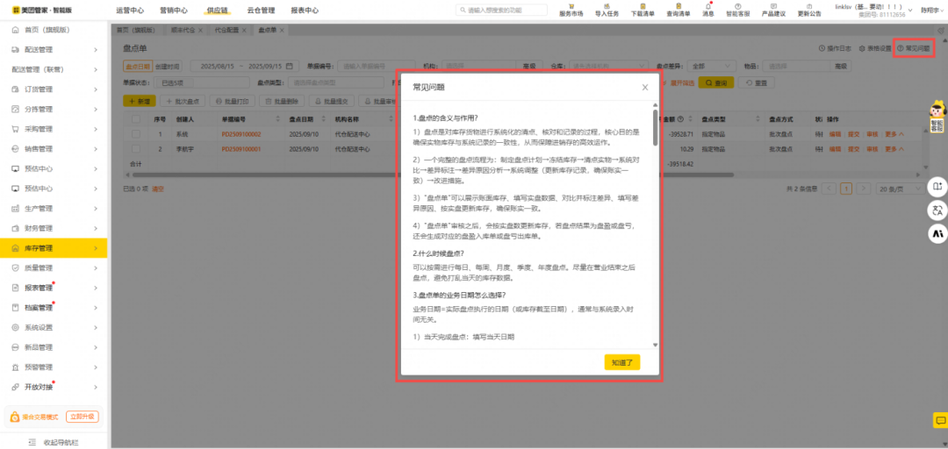Expand 财务管理 sidebar menu
The image size is (948, 449).
click(x=53, y=228)
